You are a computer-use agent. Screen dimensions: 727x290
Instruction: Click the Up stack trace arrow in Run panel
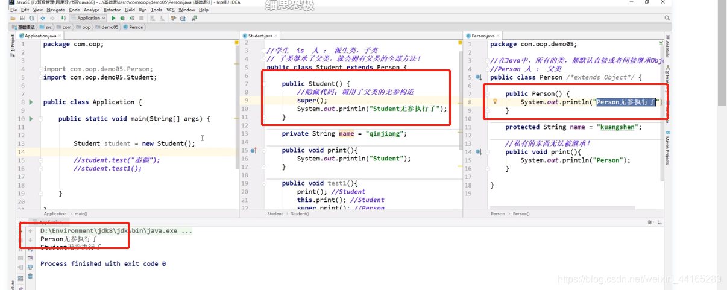30,231
